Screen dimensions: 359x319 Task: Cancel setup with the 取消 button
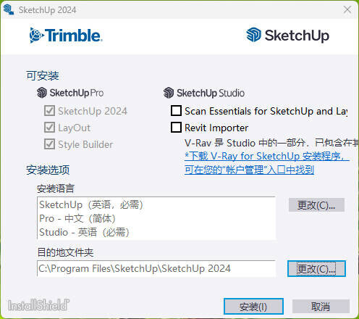coord(321,306)
